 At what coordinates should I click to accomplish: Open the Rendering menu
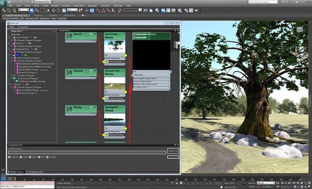92,6
